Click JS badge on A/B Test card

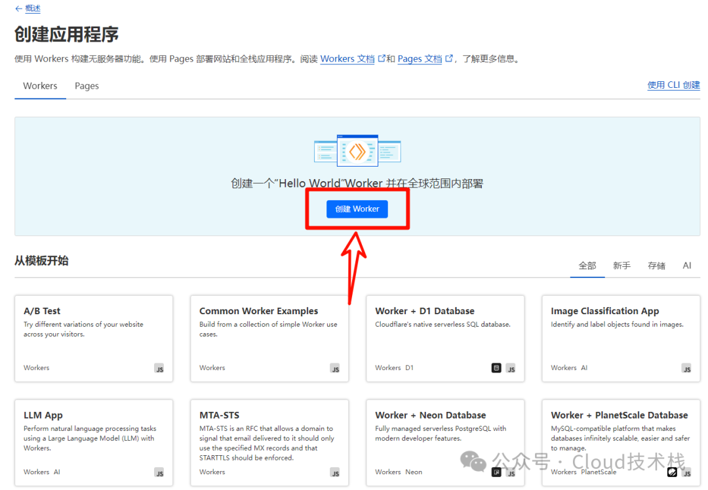[159, 369]
